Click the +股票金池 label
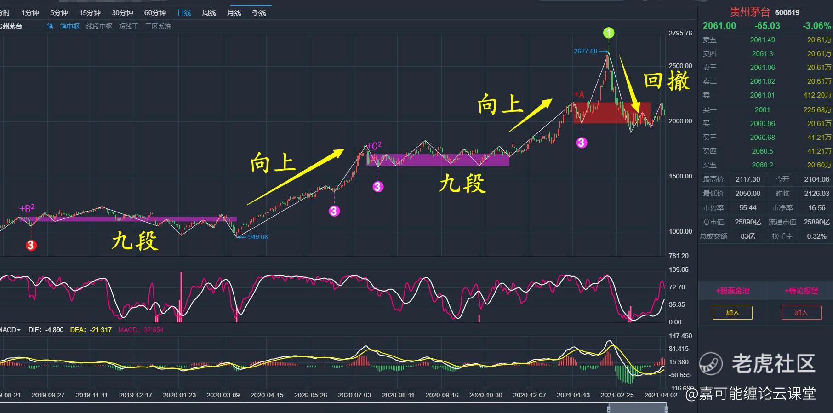 pos(732,291)
